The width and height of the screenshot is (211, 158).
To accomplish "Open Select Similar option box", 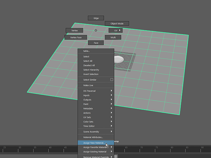I will [x=112, y=80].
